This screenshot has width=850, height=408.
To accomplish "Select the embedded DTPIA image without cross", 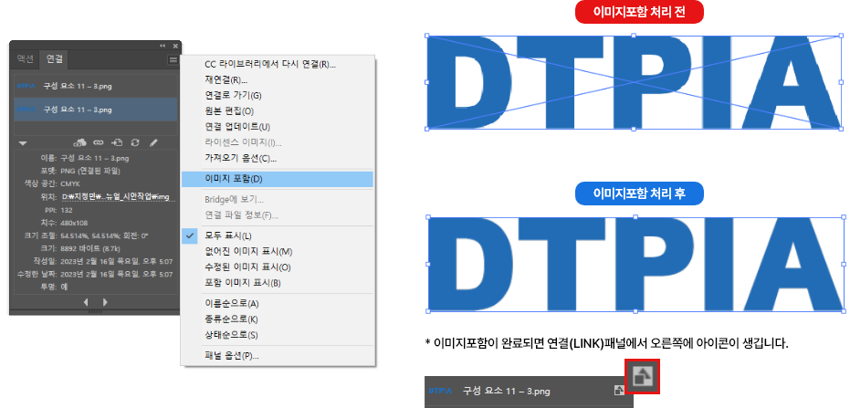I will [634, 264].
